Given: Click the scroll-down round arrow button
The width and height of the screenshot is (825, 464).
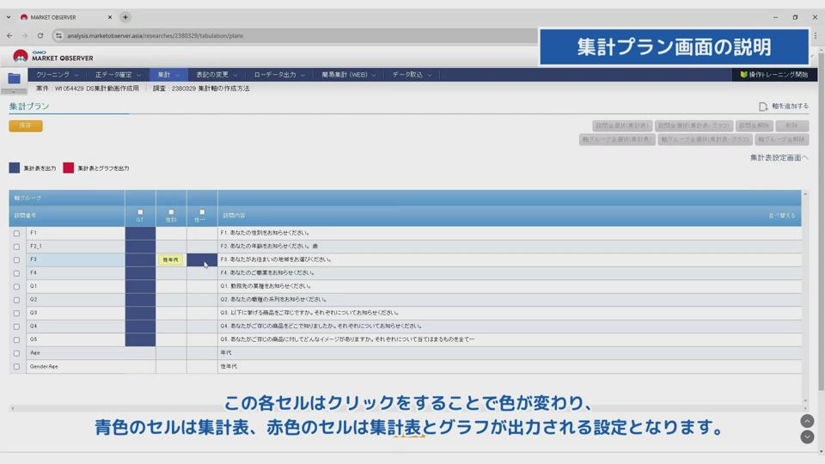Looking at the screenshot, I should coord(807,437).
